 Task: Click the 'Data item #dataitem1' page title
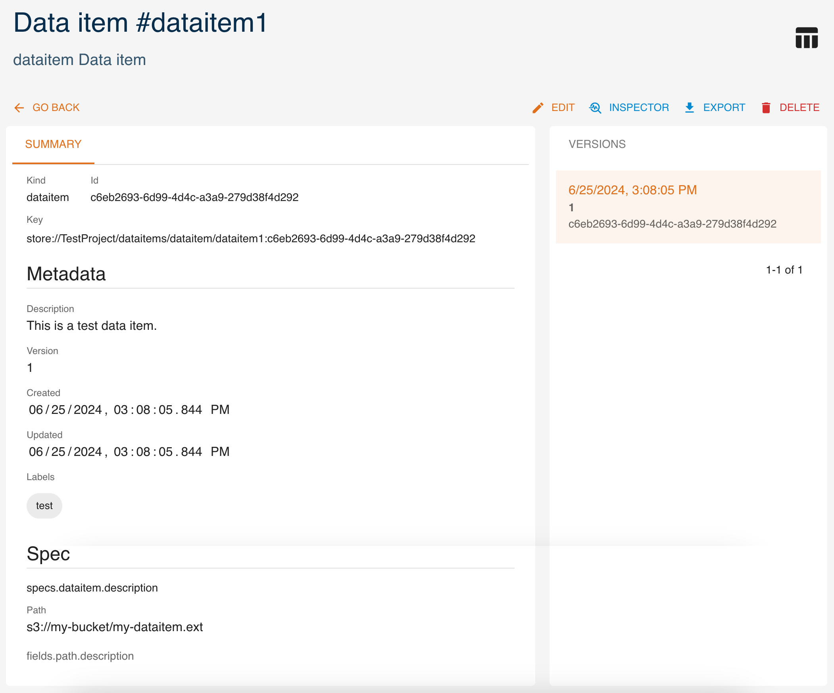[x=140, y=23]
